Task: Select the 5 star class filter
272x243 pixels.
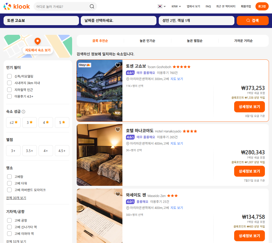Action: pos(62,123)
